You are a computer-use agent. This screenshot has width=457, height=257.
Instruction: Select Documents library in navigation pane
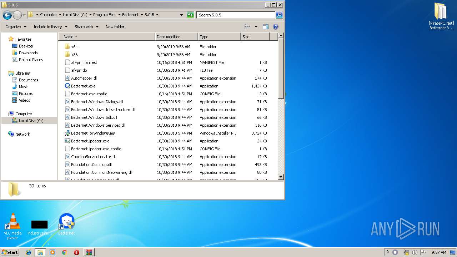coord(28,80)
